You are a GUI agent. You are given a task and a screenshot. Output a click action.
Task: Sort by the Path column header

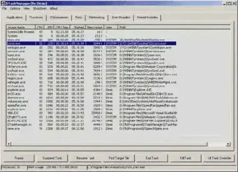174,27
